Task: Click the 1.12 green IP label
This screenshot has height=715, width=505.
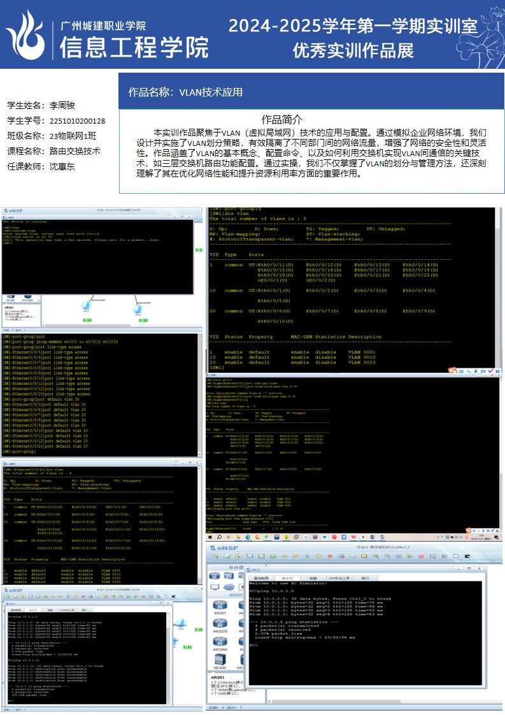Action: [x=143, y=320]
